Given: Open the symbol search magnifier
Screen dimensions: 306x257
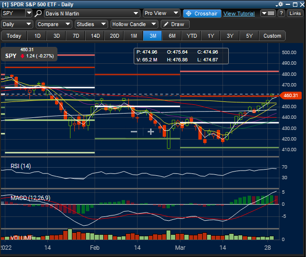Looking at the screenshot, I should coord(38,14).
